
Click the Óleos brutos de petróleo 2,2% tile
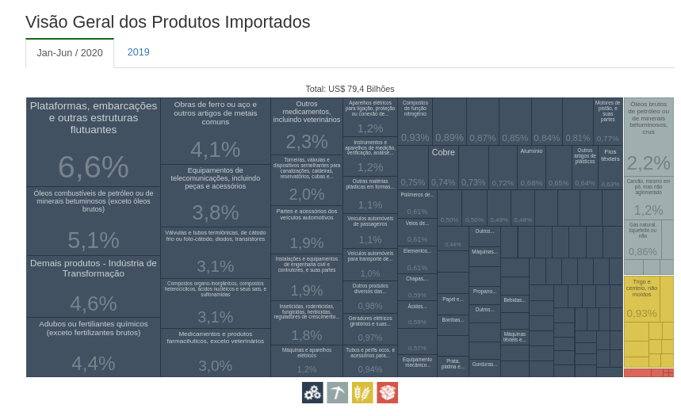(648, 136)
